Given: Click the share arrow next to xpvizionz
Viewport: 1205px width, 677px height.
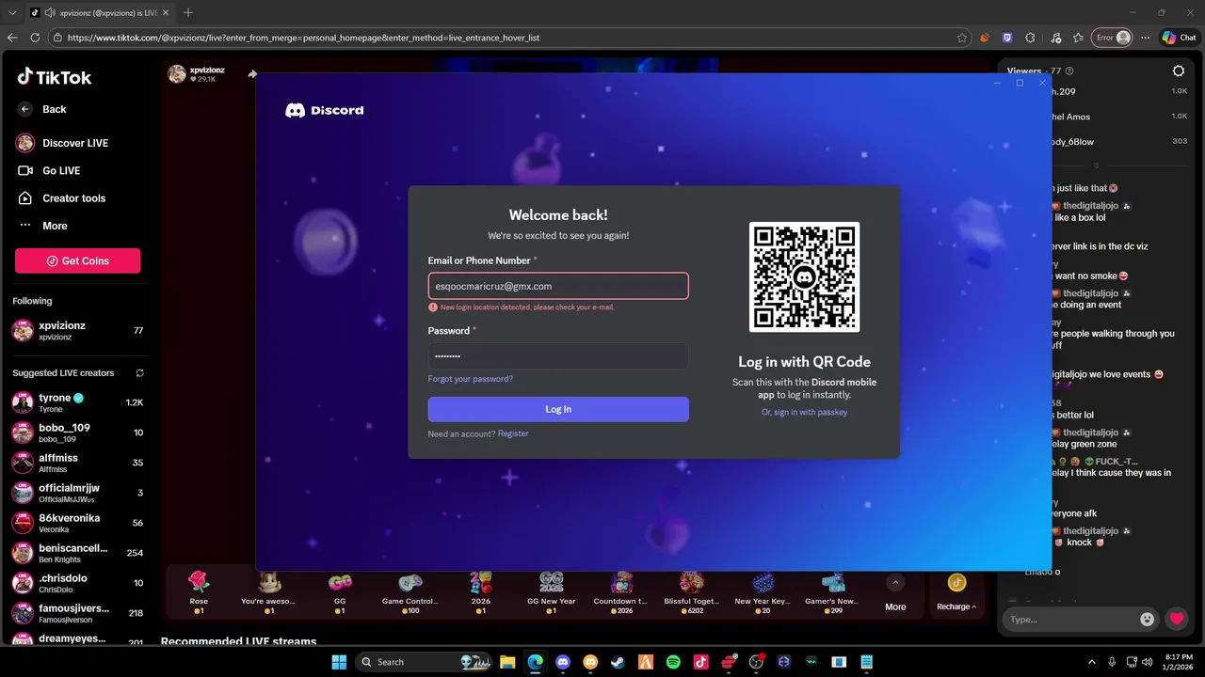Looking at the screenshot, I should point(252,74).
